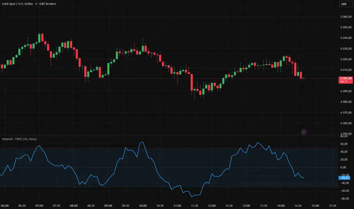Click the 0,00 CMO scale label
Viewport: 354px width, 209px height.
(343, 168)
